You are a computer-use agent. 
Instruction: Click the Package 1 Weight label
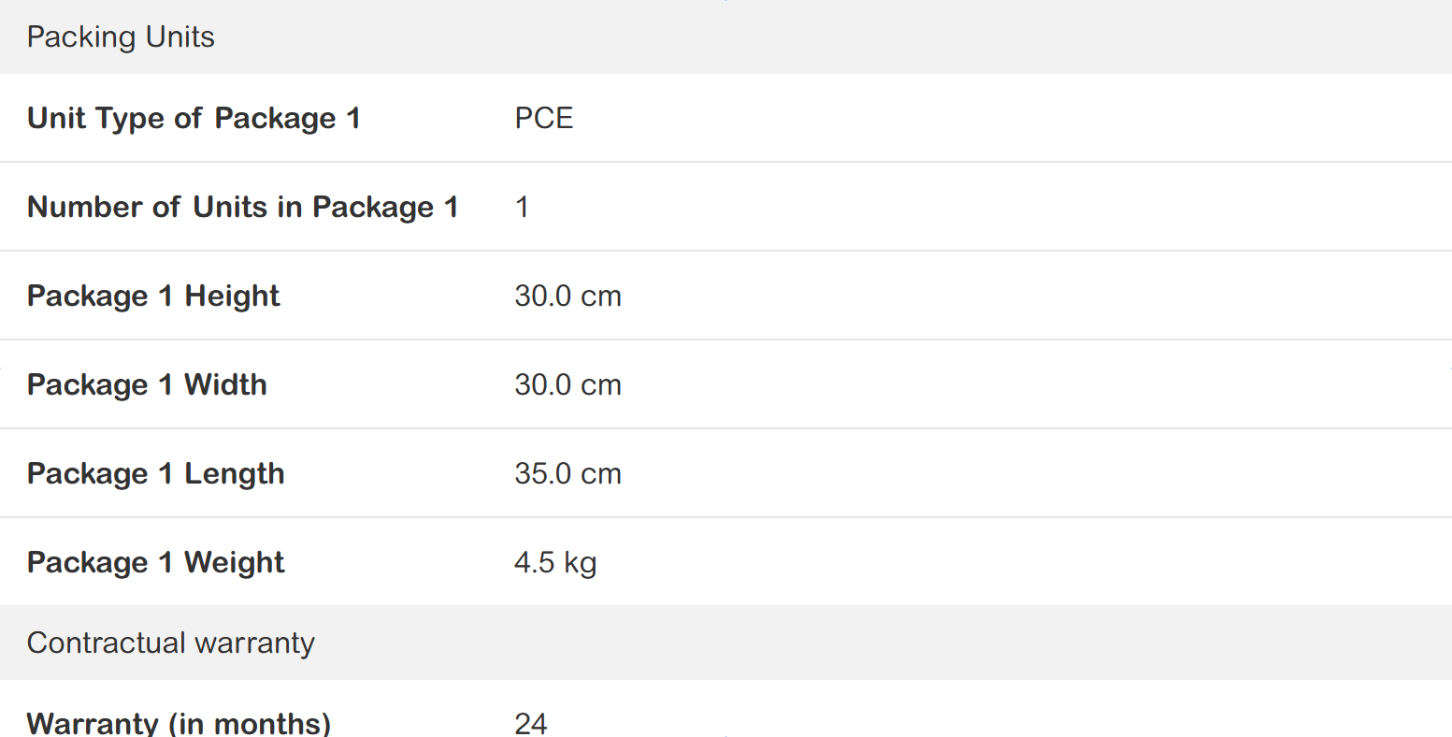coord(155,562)
